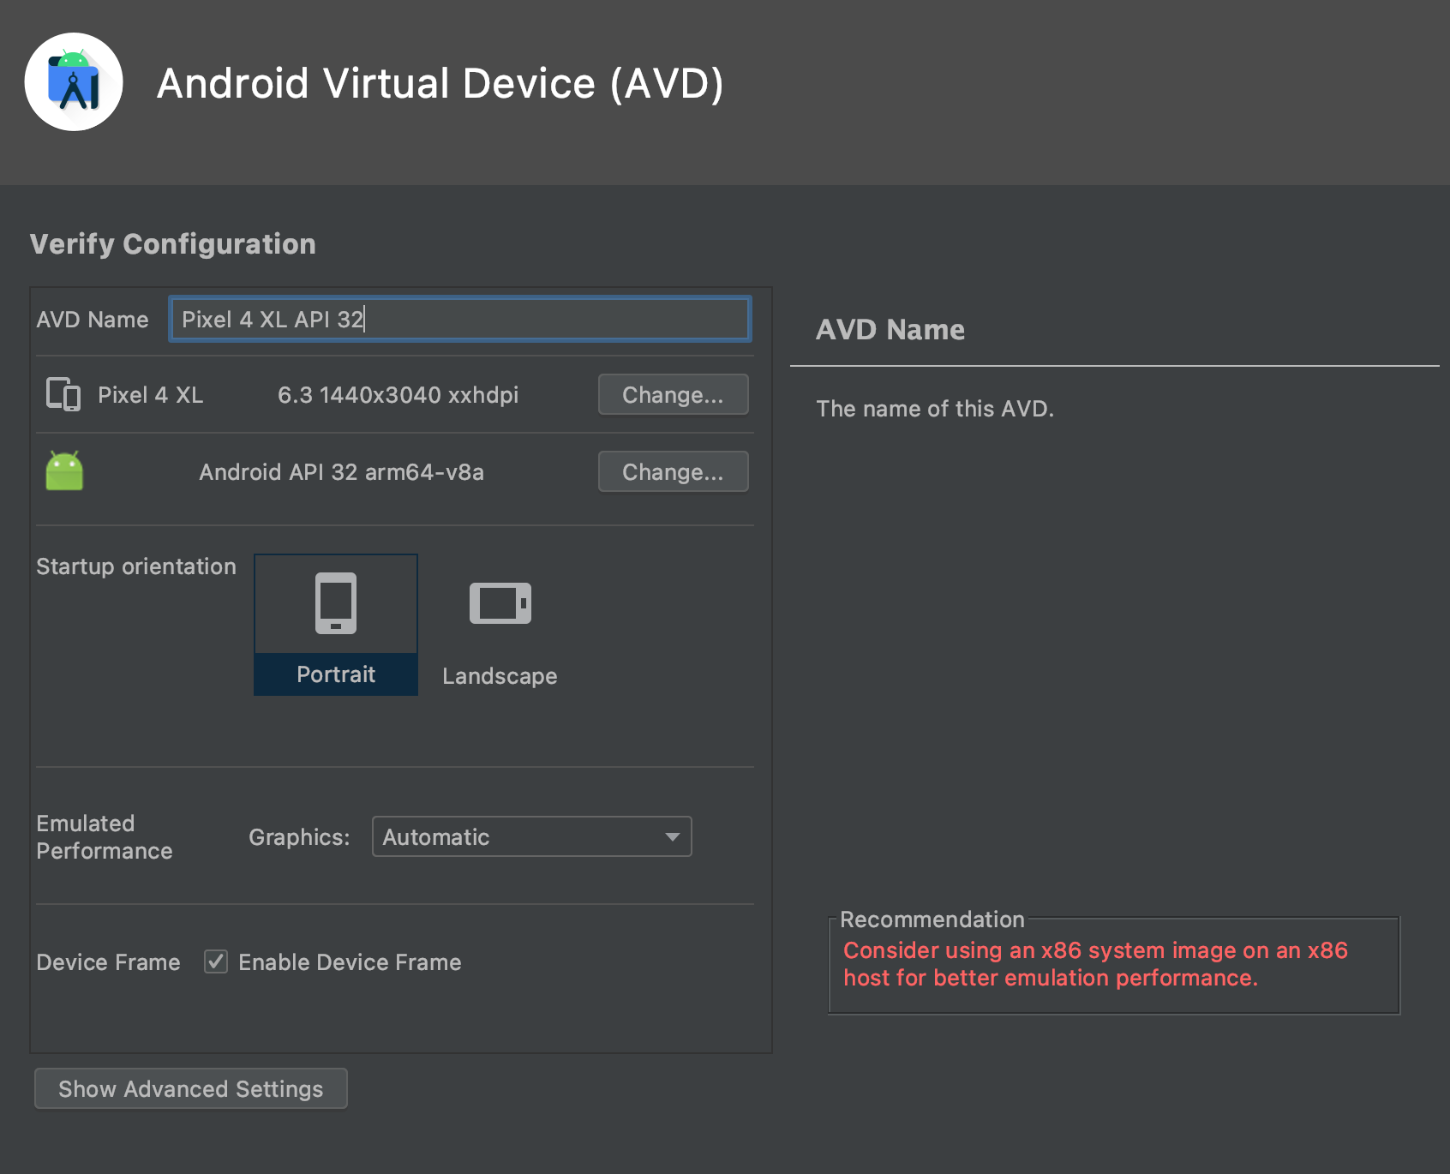Image resolution: width=1450 pixels, height=1174 pixels.
Task: Click 'The name of this AVD.' description
Action: point(935,409)
